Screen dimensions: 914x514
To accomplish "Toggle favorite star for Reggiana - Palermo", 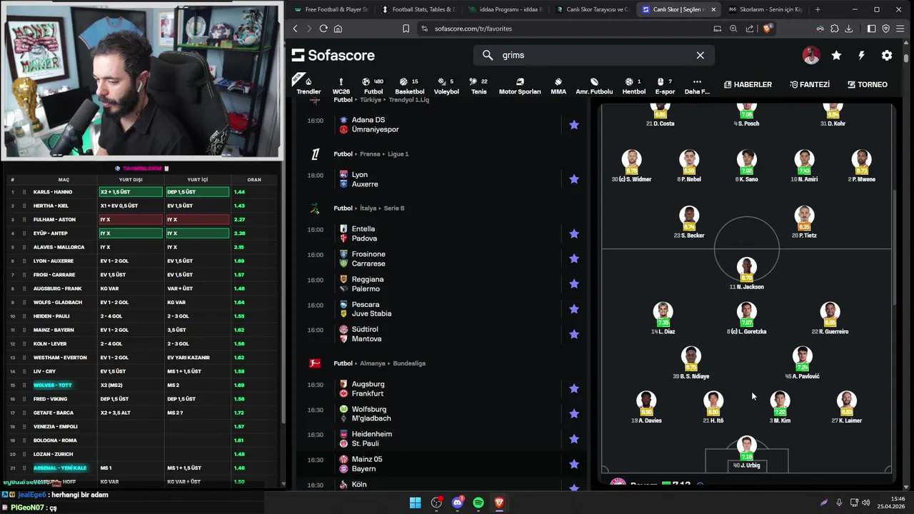I will 574,284.
